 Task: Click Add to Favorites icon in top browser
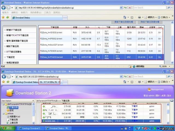click(8, 17)
